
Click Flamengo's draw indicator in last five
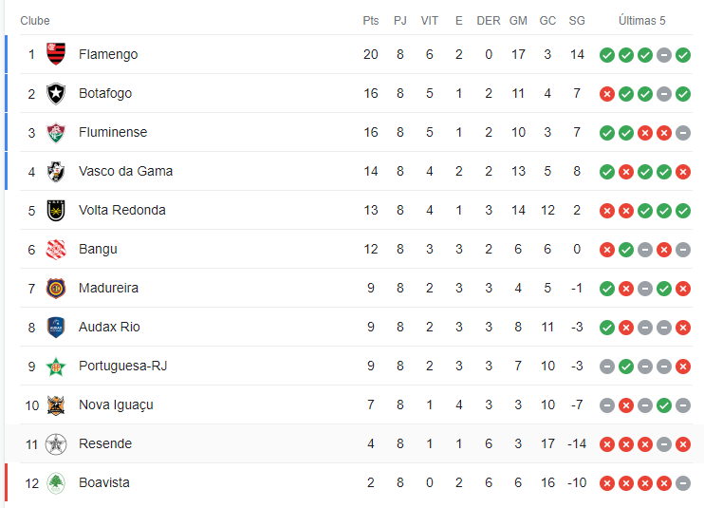664,55
